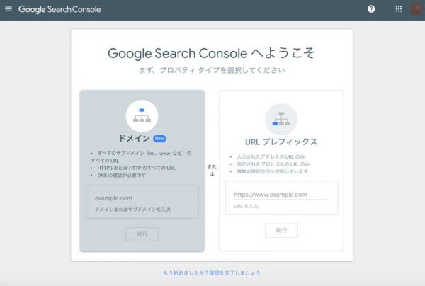Screen dimensions: 425x286
Task: Click 続行 button under URL field
Action: pyautogui.click(x=281, y=231)
